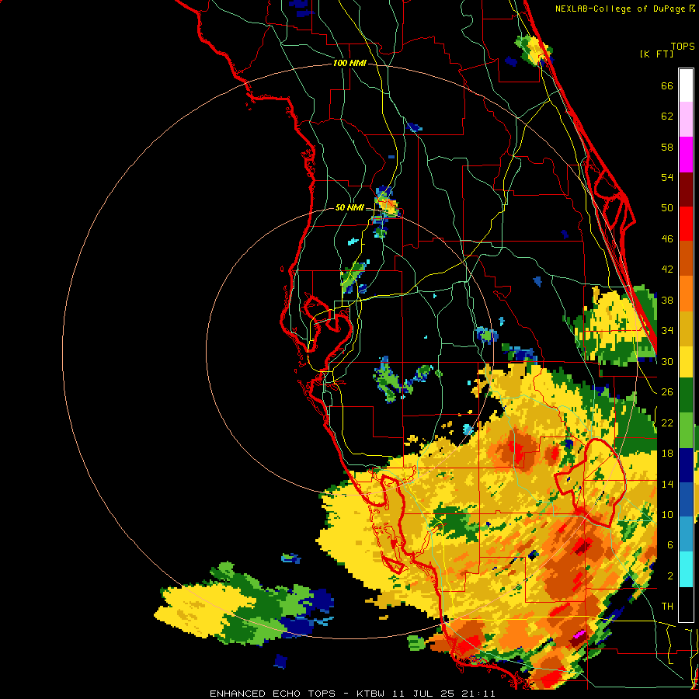The image size is (699, 699).
Task: Select the [K FT] unit label
Action: (656, 54)
